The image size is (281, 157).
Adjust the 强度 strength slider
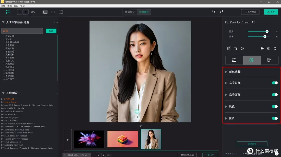point(267,31)
